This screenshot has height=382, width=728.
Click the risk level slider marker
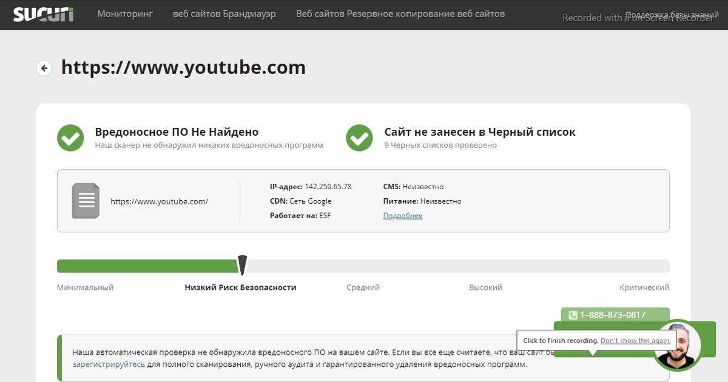point(243,266)
